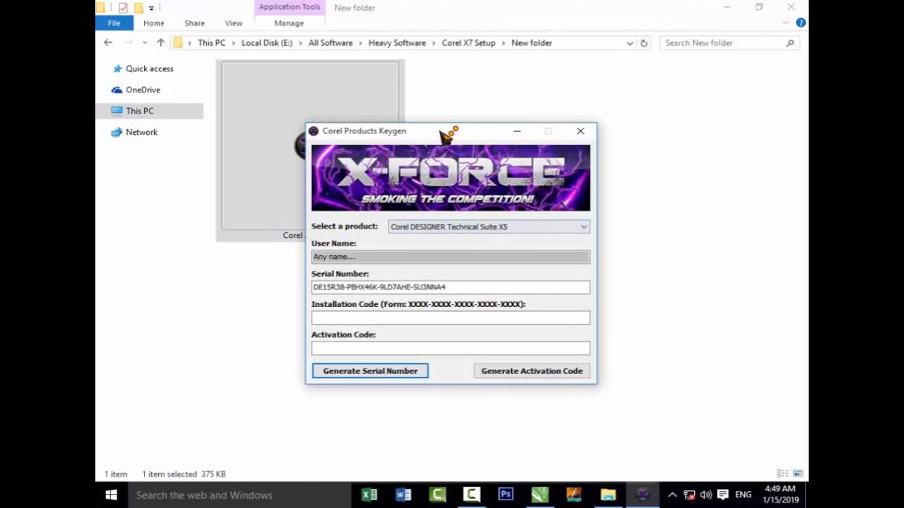The height and width of the screenshot is (508, 904).
Task: Click the Properties quick access icon in title bar
Action: 123,8
